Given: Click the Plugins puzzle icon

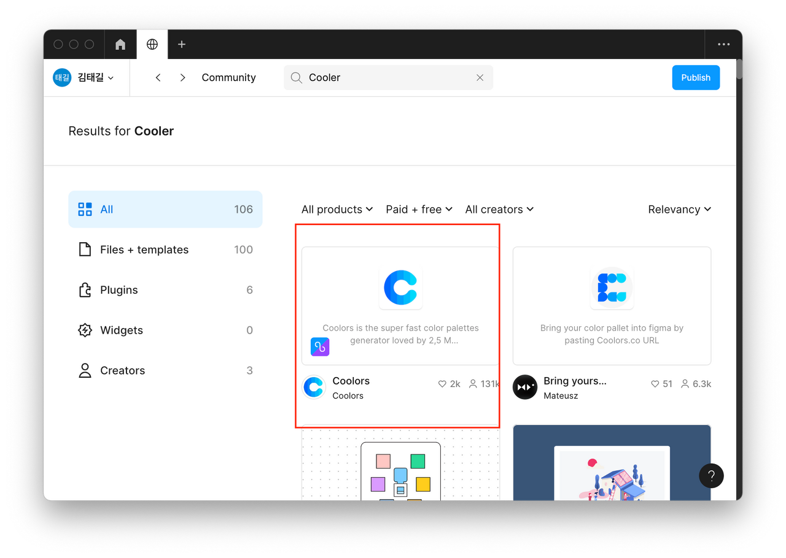Looking at the screenshot, I should coord(85,290).
